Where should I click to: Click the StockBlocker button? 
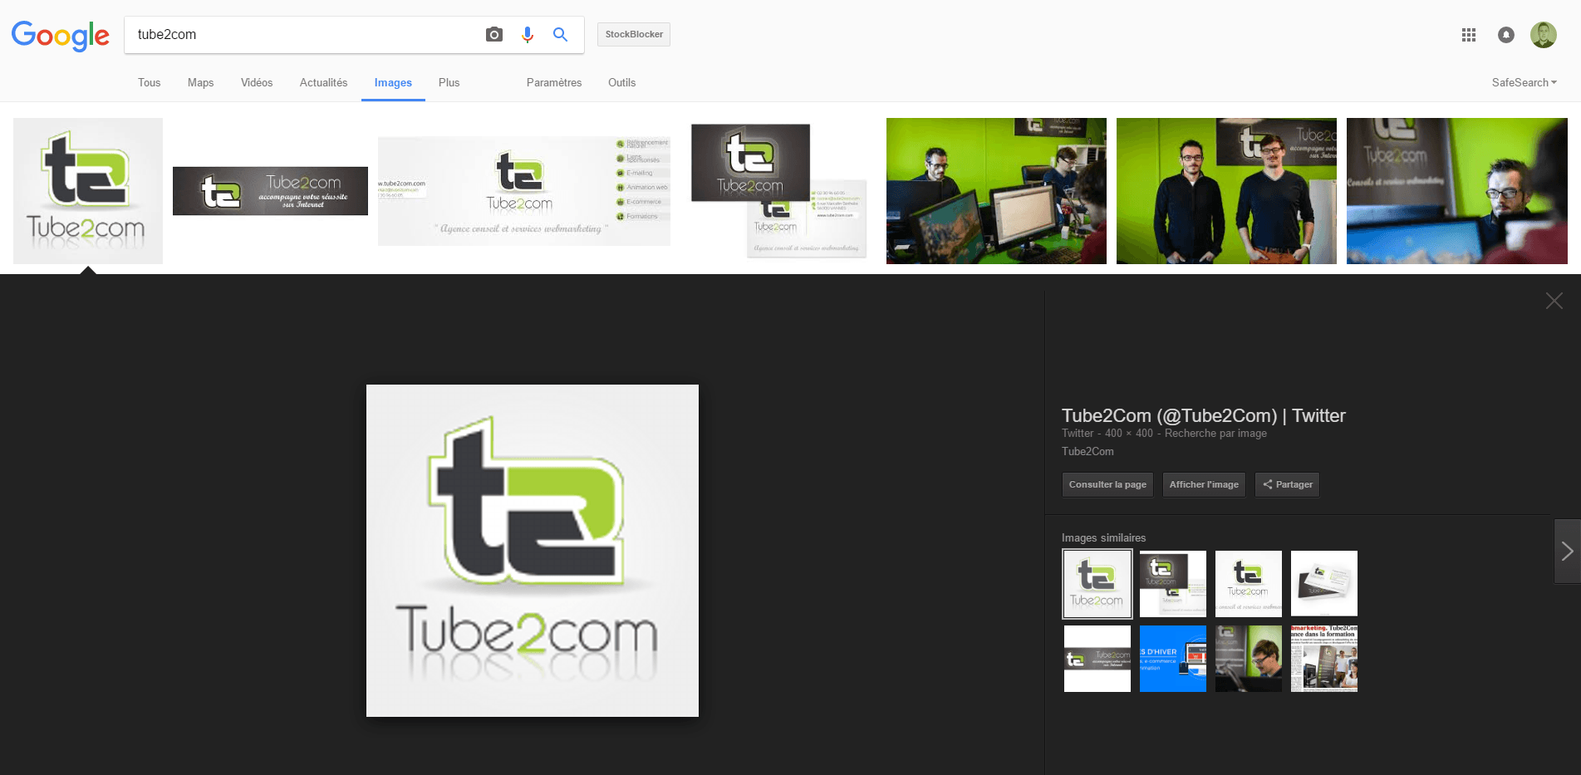click(x=634, y=34)
